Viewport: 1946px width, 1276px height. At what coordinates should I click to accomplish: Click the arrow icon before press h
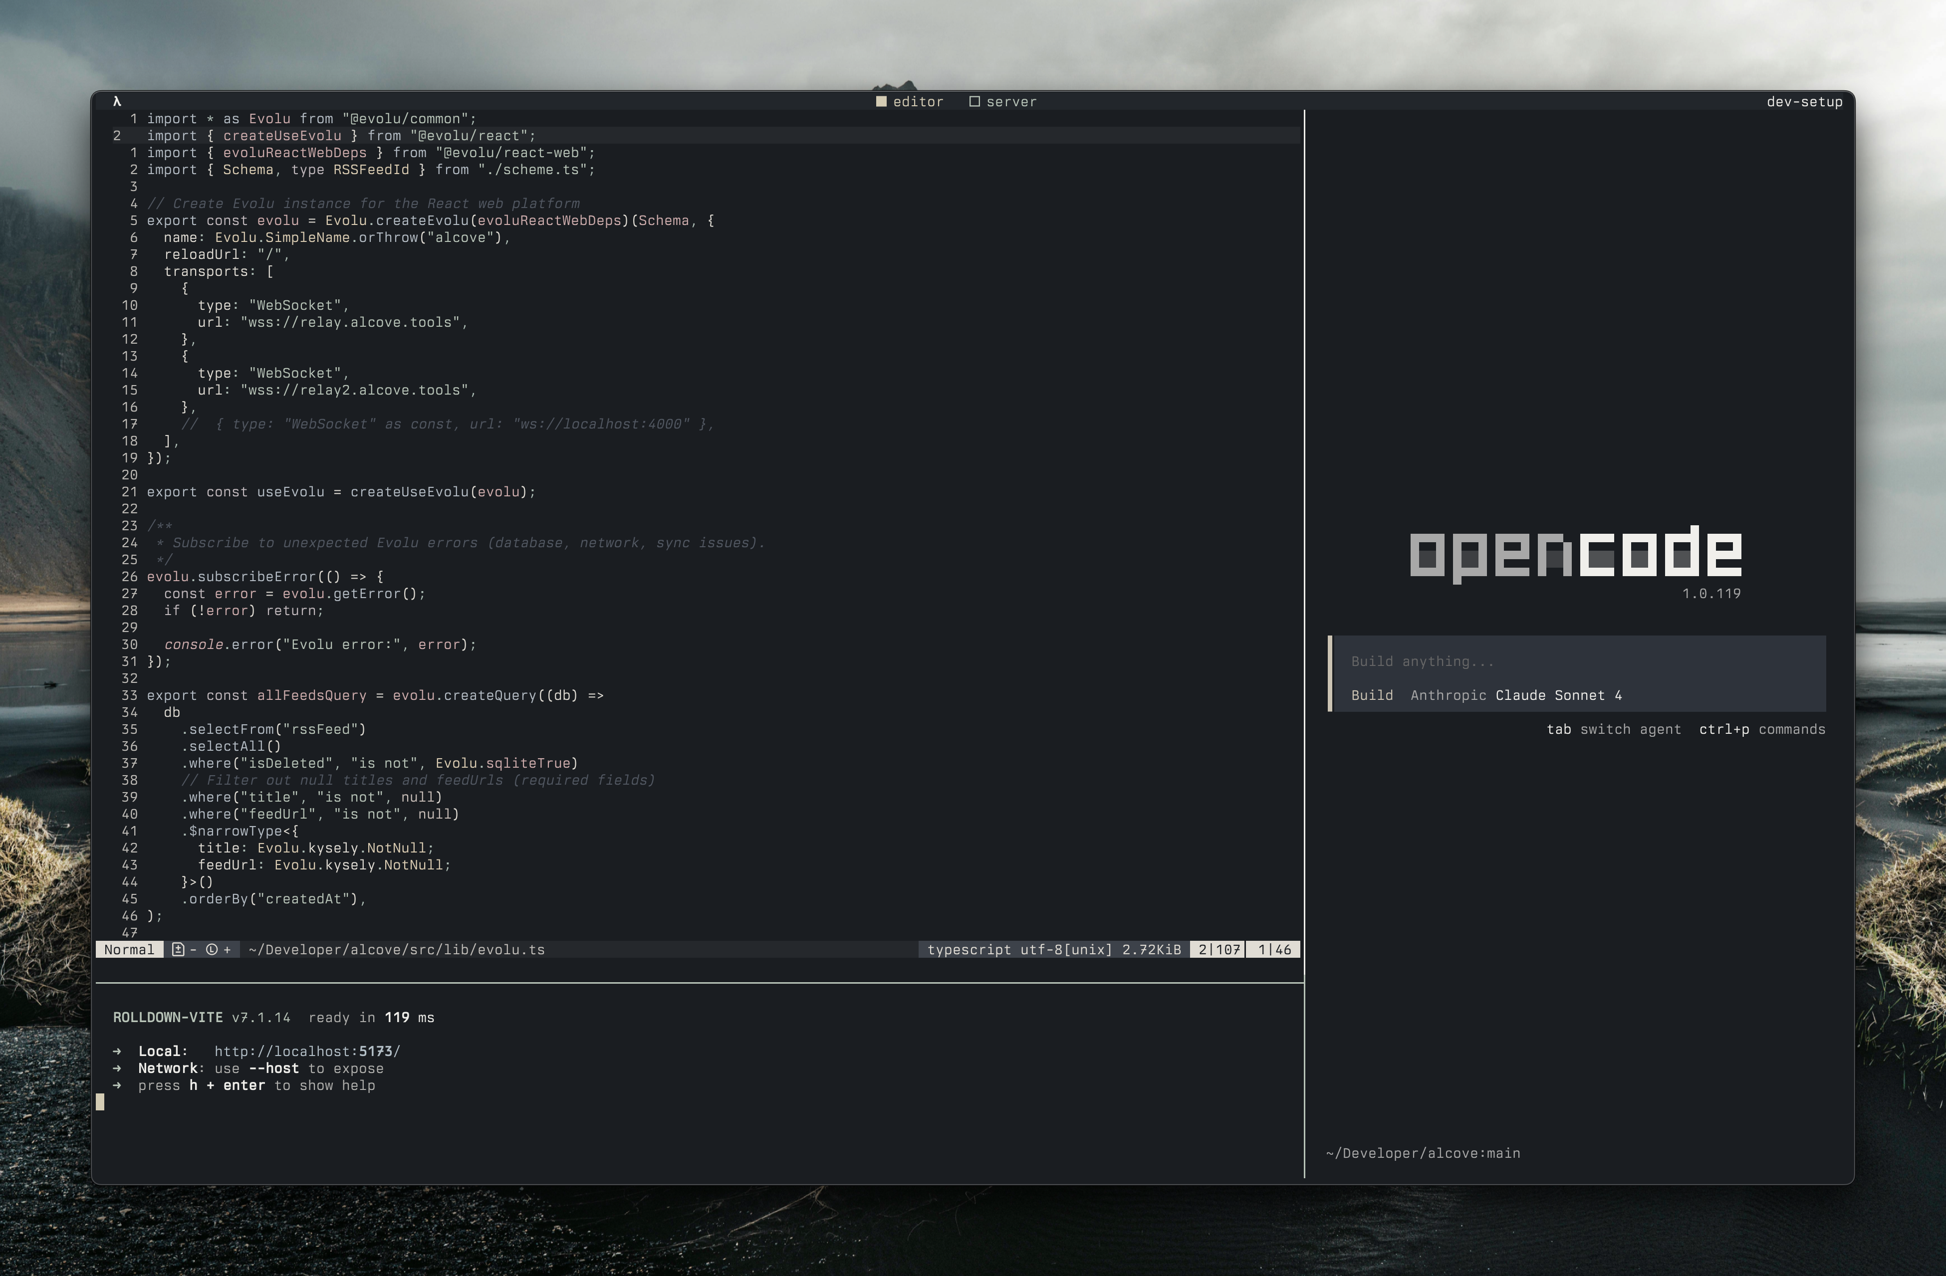pos(117,1085)
